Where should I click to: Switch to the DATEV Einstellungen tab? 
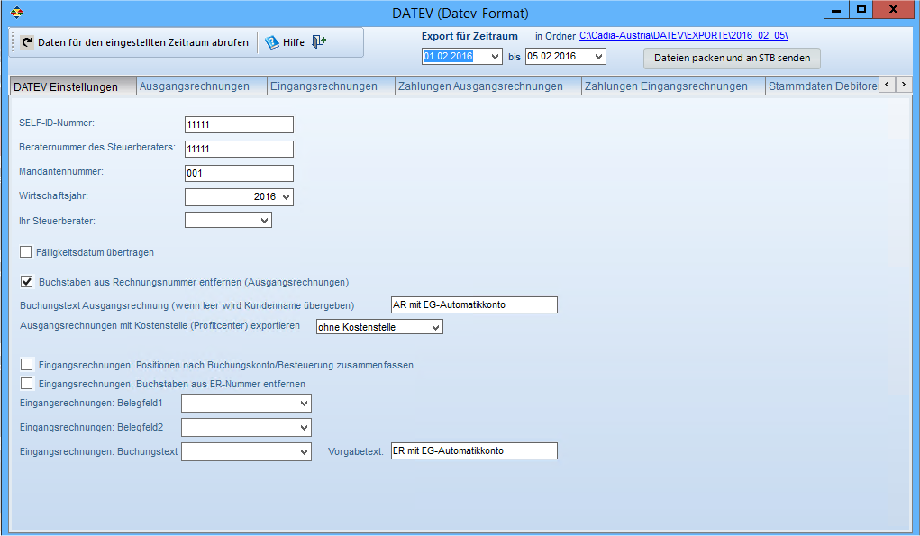click(73, 86)
